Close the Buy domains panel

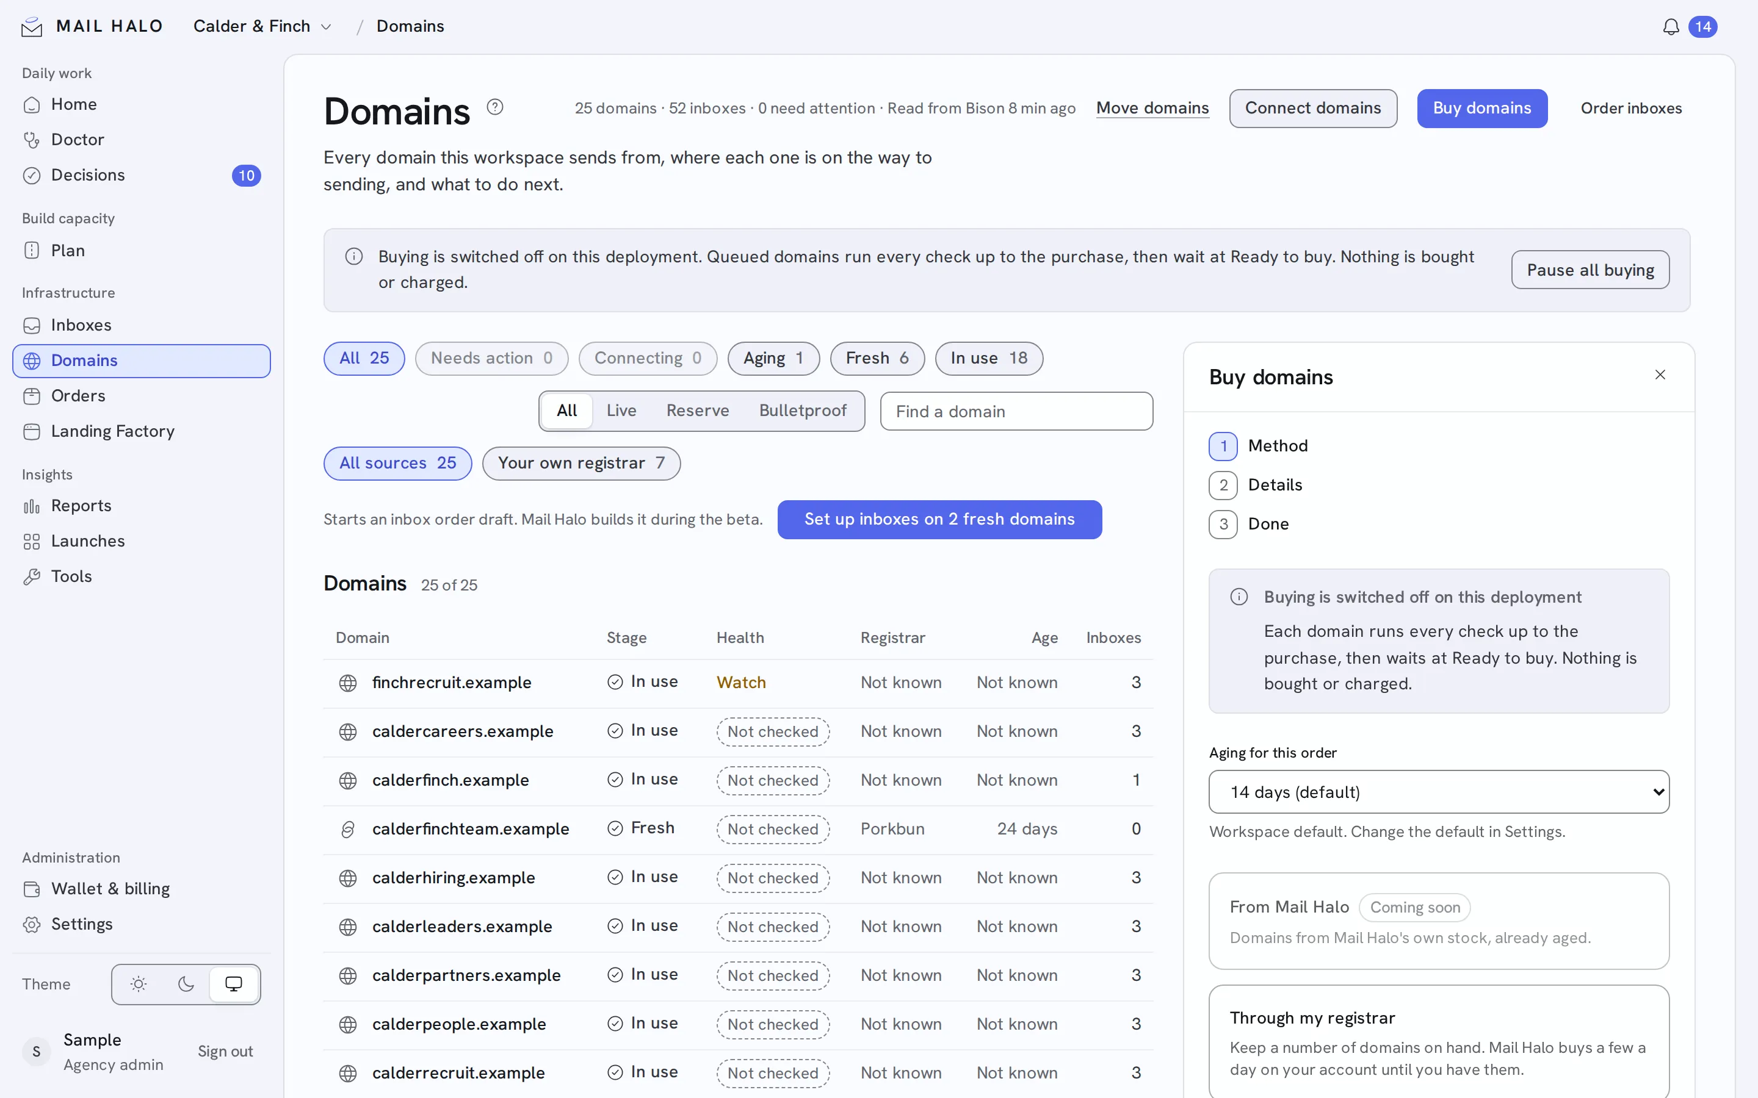pyautogui.click(x=1660, y=375)
